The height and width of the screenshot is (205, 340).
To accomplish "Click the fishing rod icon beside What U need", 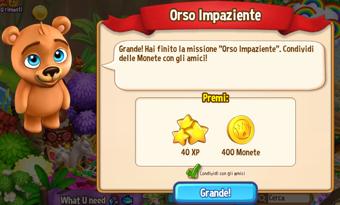I will (x=114, y=200).
